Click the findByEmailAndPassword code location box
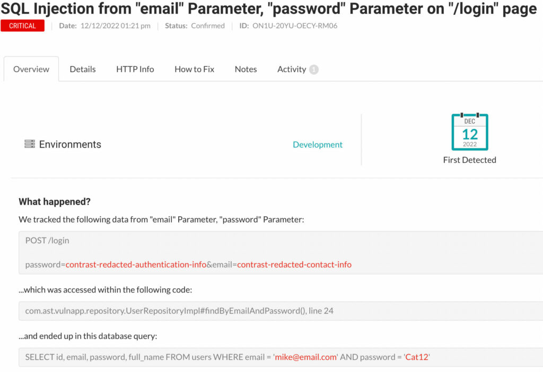Image resolution: width=543 pixels, height=372 pixels. coord(281,311)
